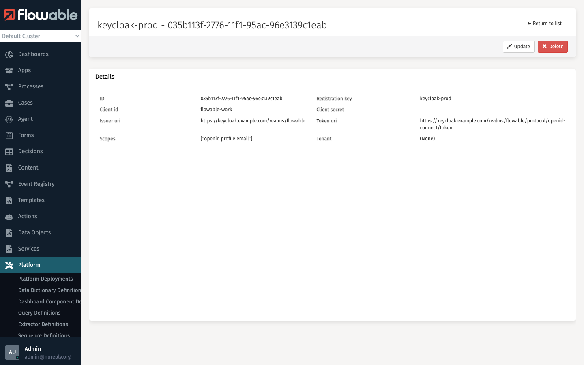Image resolution: width=584 pixels, height=365 pixels.
Task: Open Platform Deployments submenu entry
Action: point(45,279)
